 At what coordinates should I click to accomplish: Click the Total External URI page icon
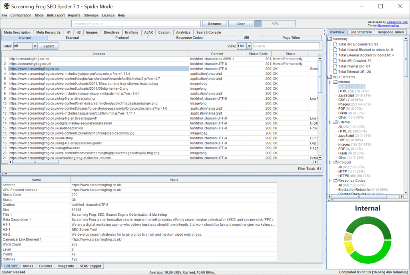coord(335,72)
